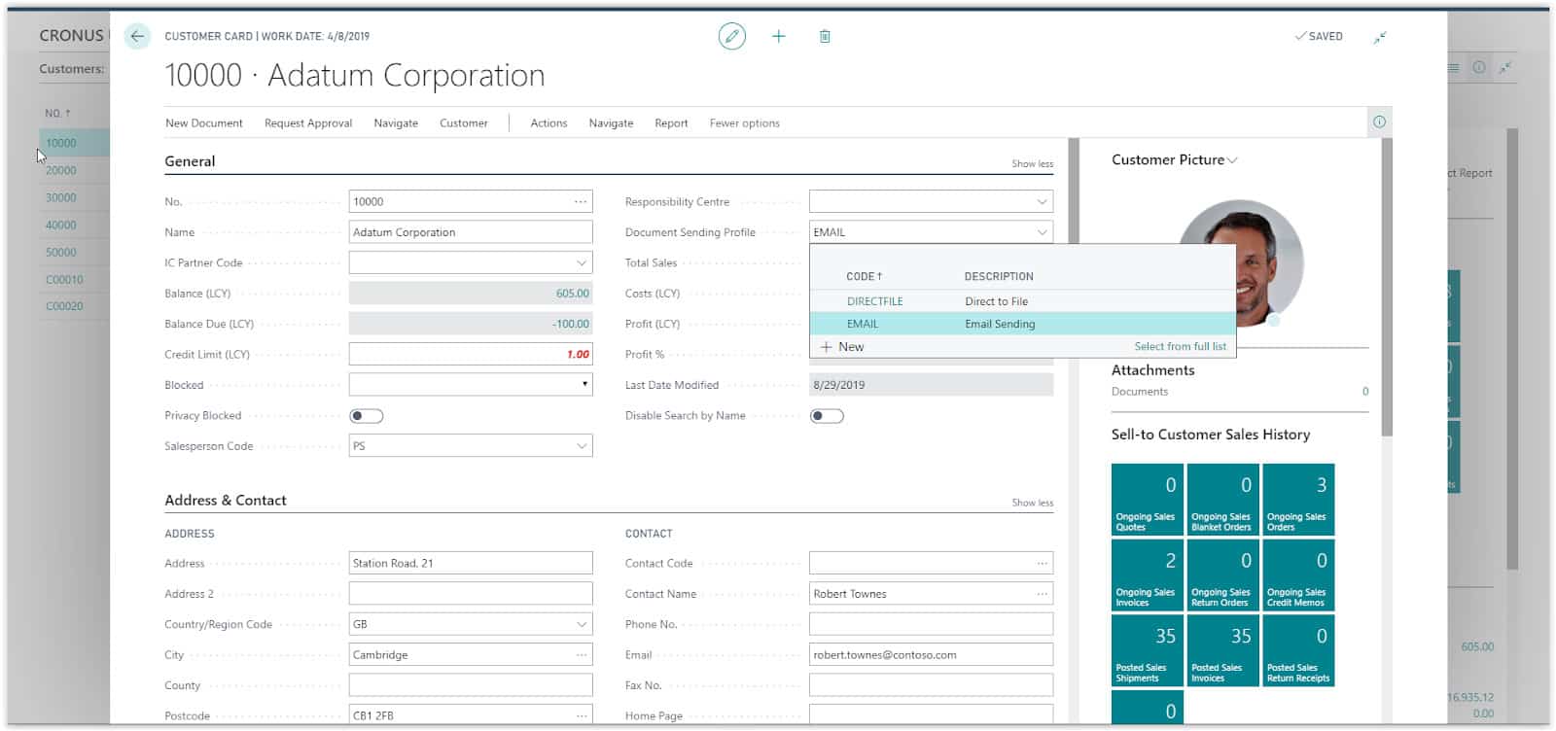This screenshot has height=731, width=1556.
Task: Open the Blocked dropdown
Action: click(x=583, y=385)
